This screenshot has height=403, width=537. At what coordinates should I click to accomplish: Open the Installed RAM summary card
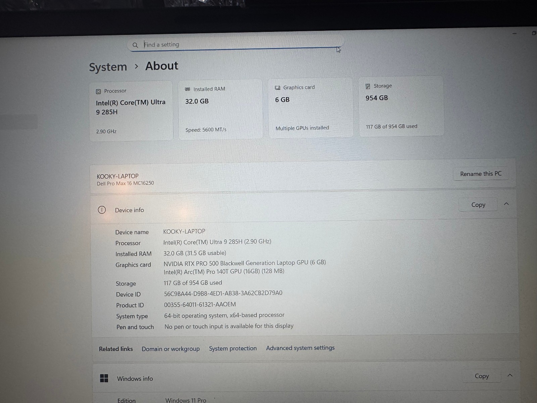click(221, 109)
